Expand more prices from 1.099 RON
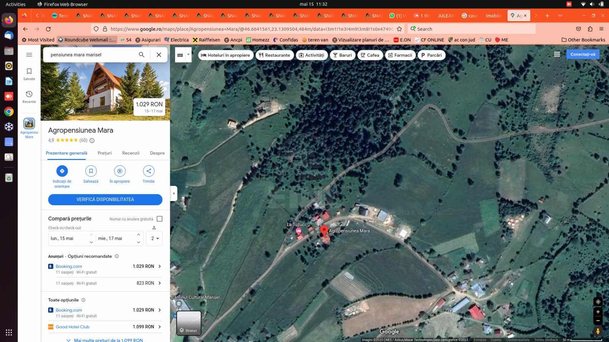The width and height of the screenshot is (609, 342). [105, 340]
